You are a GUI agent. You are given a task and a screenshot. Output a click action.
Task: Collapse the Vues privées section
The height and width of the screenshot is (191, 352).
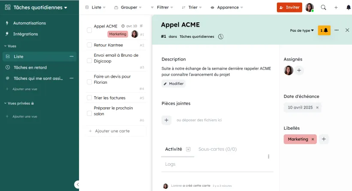19,103
